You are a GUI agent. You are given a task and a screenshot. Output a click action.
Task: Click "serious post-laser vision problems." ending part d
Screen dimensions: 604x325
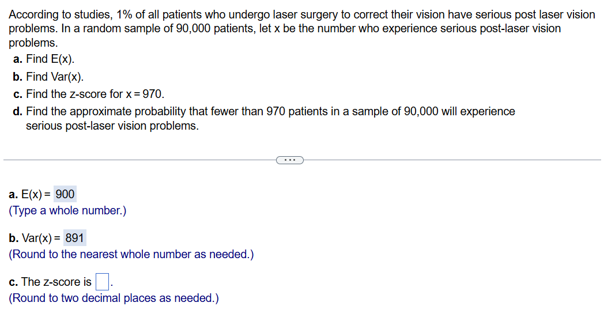pos(112,126)
